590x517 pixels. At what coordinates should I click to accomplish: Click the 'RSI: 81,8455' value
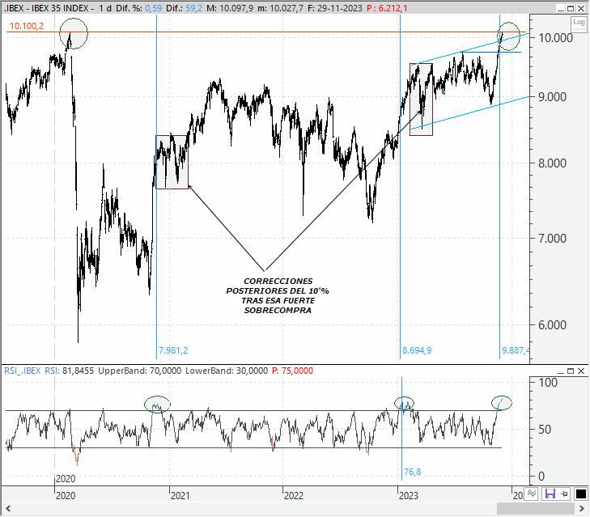[70, 371]
